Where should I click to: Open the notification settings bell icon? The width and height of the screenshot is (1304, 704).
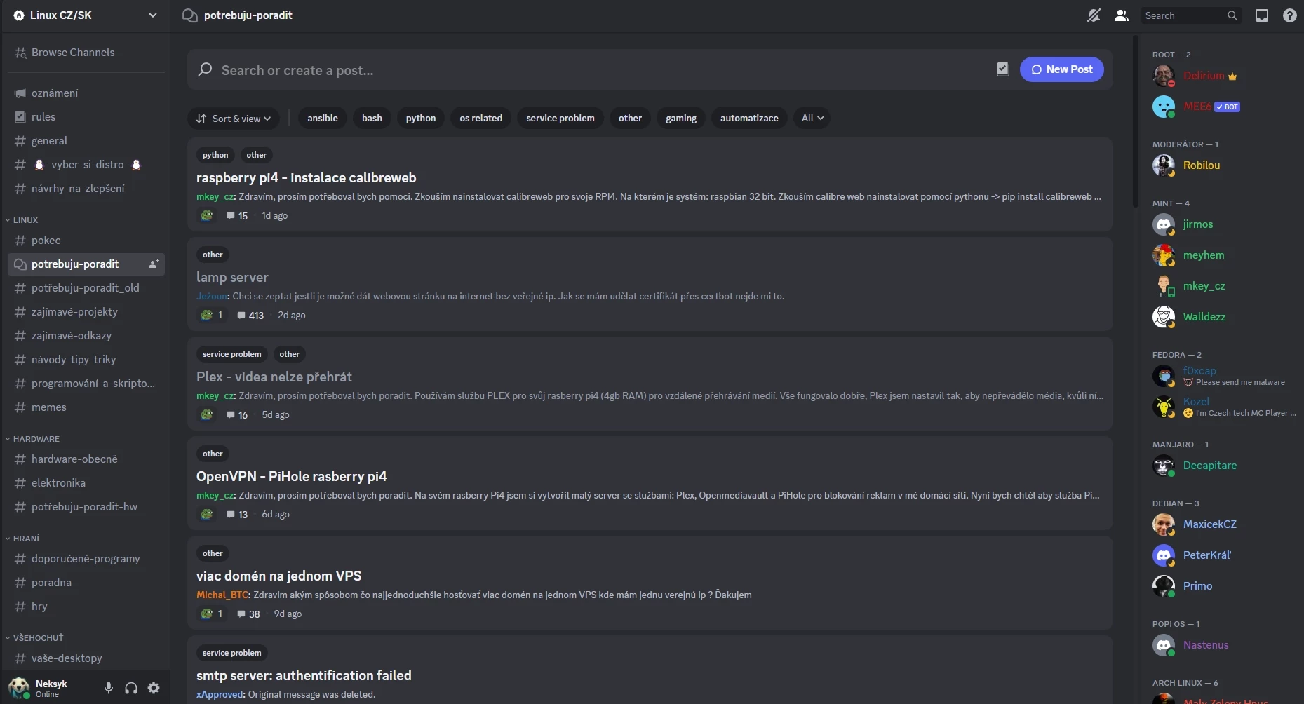click(x=1094, y=15)
